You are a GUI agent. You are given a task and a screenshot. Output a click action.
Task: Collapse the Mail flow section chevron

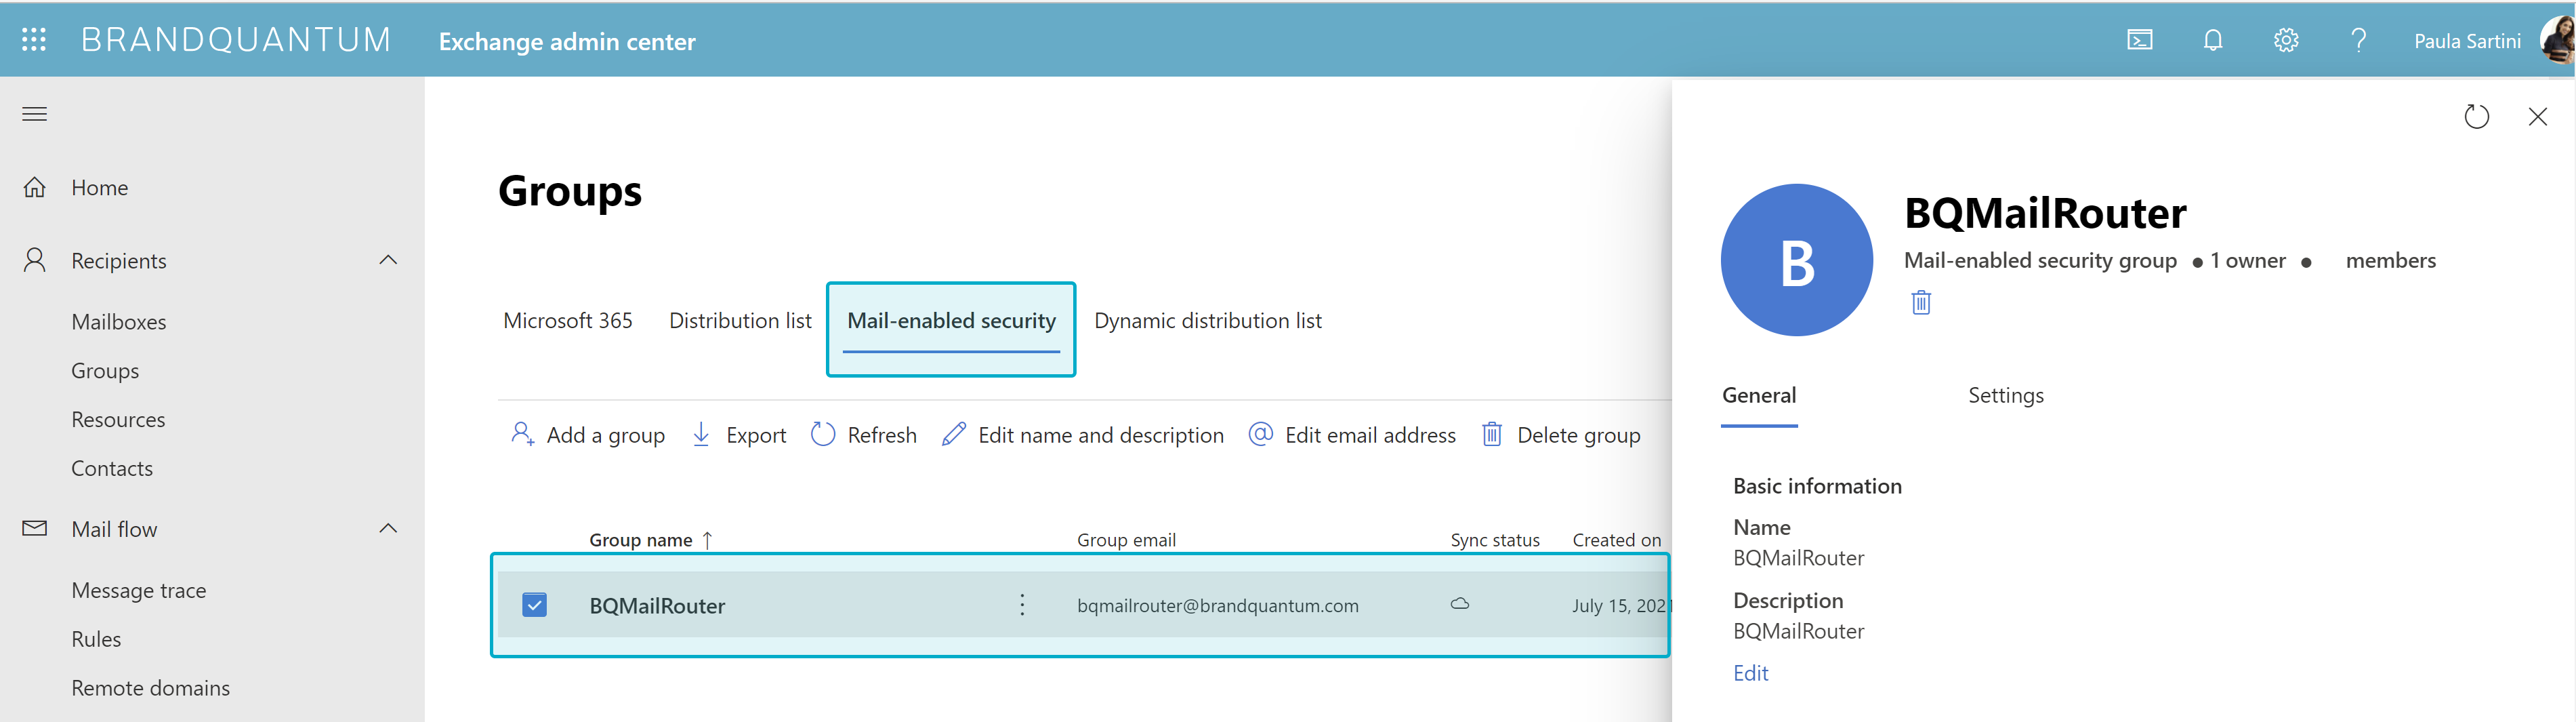tap(388, 528)
